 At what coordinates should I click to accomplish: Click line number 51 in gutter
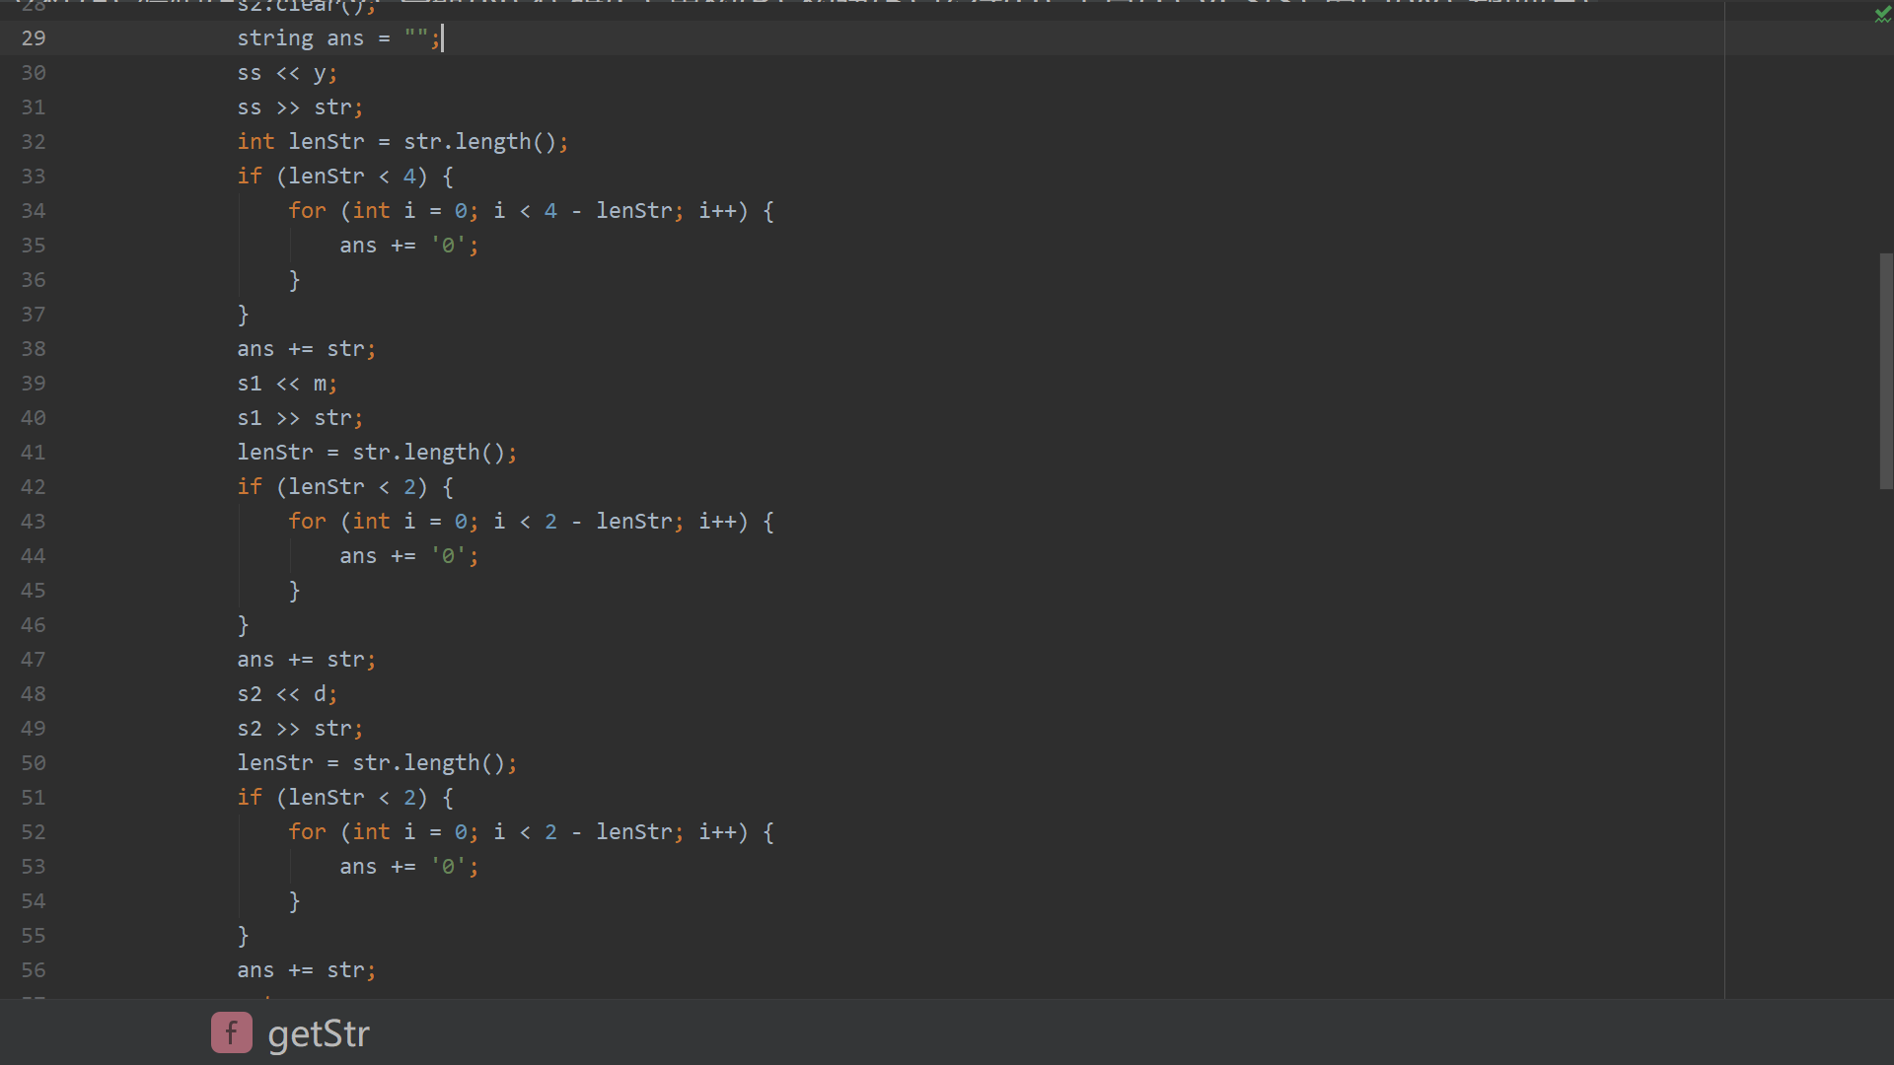34,797
